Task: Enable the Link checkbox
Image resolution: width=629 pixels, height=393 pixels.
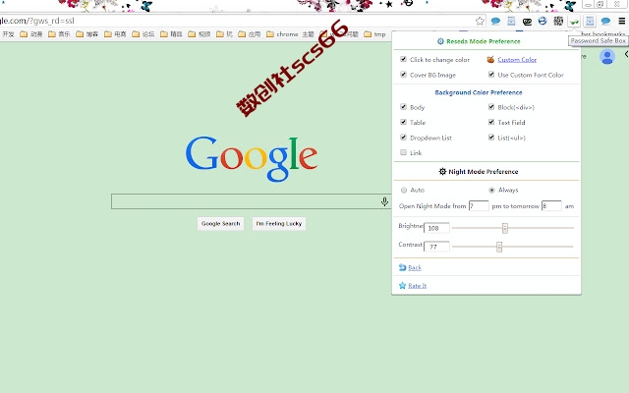Action: 403,152
